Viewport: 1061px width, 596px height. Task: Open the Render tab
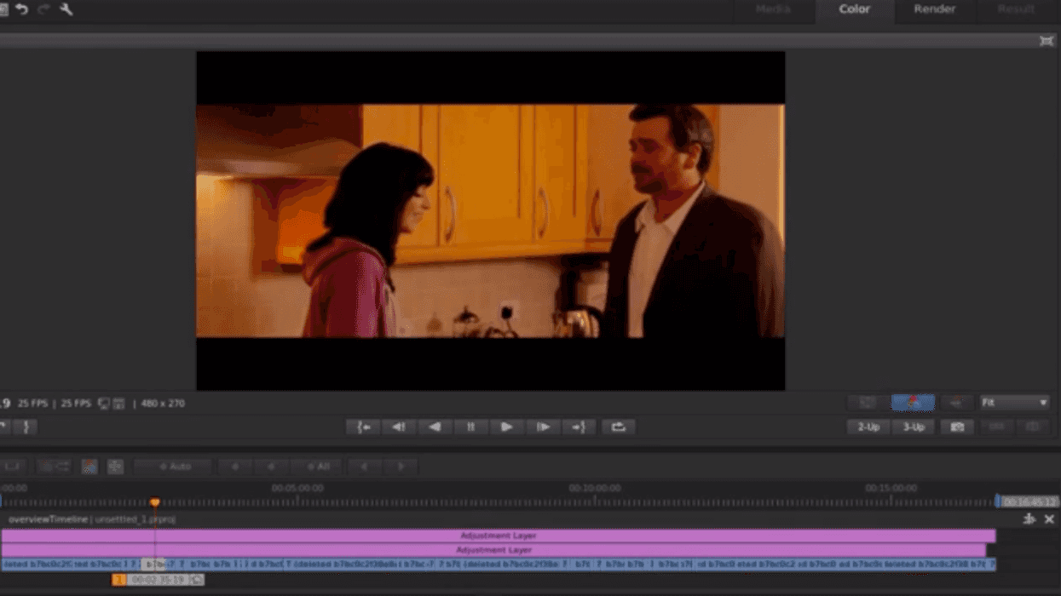(935, 9)
